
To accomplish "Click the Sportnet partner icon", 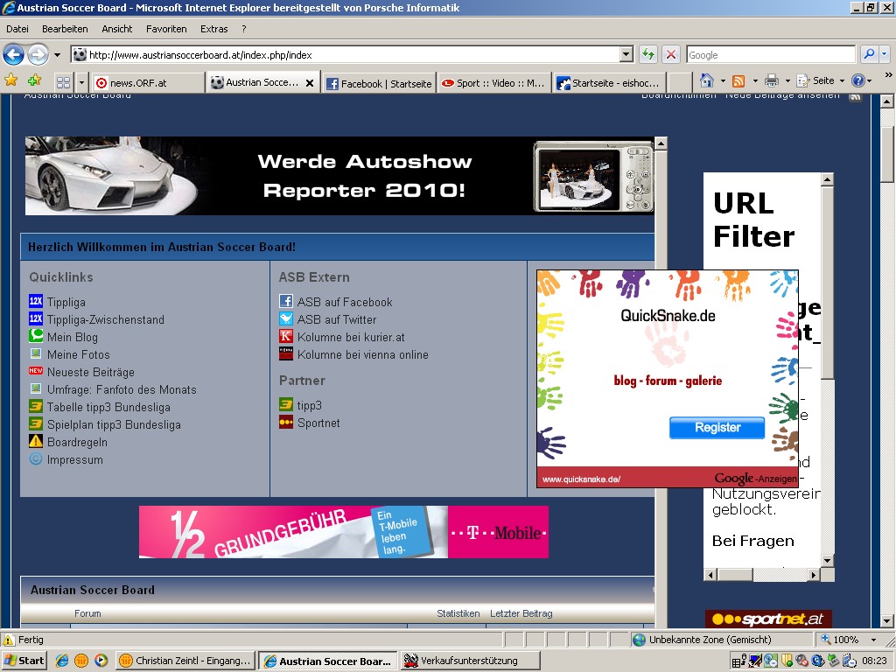I will tap(286, 423).
